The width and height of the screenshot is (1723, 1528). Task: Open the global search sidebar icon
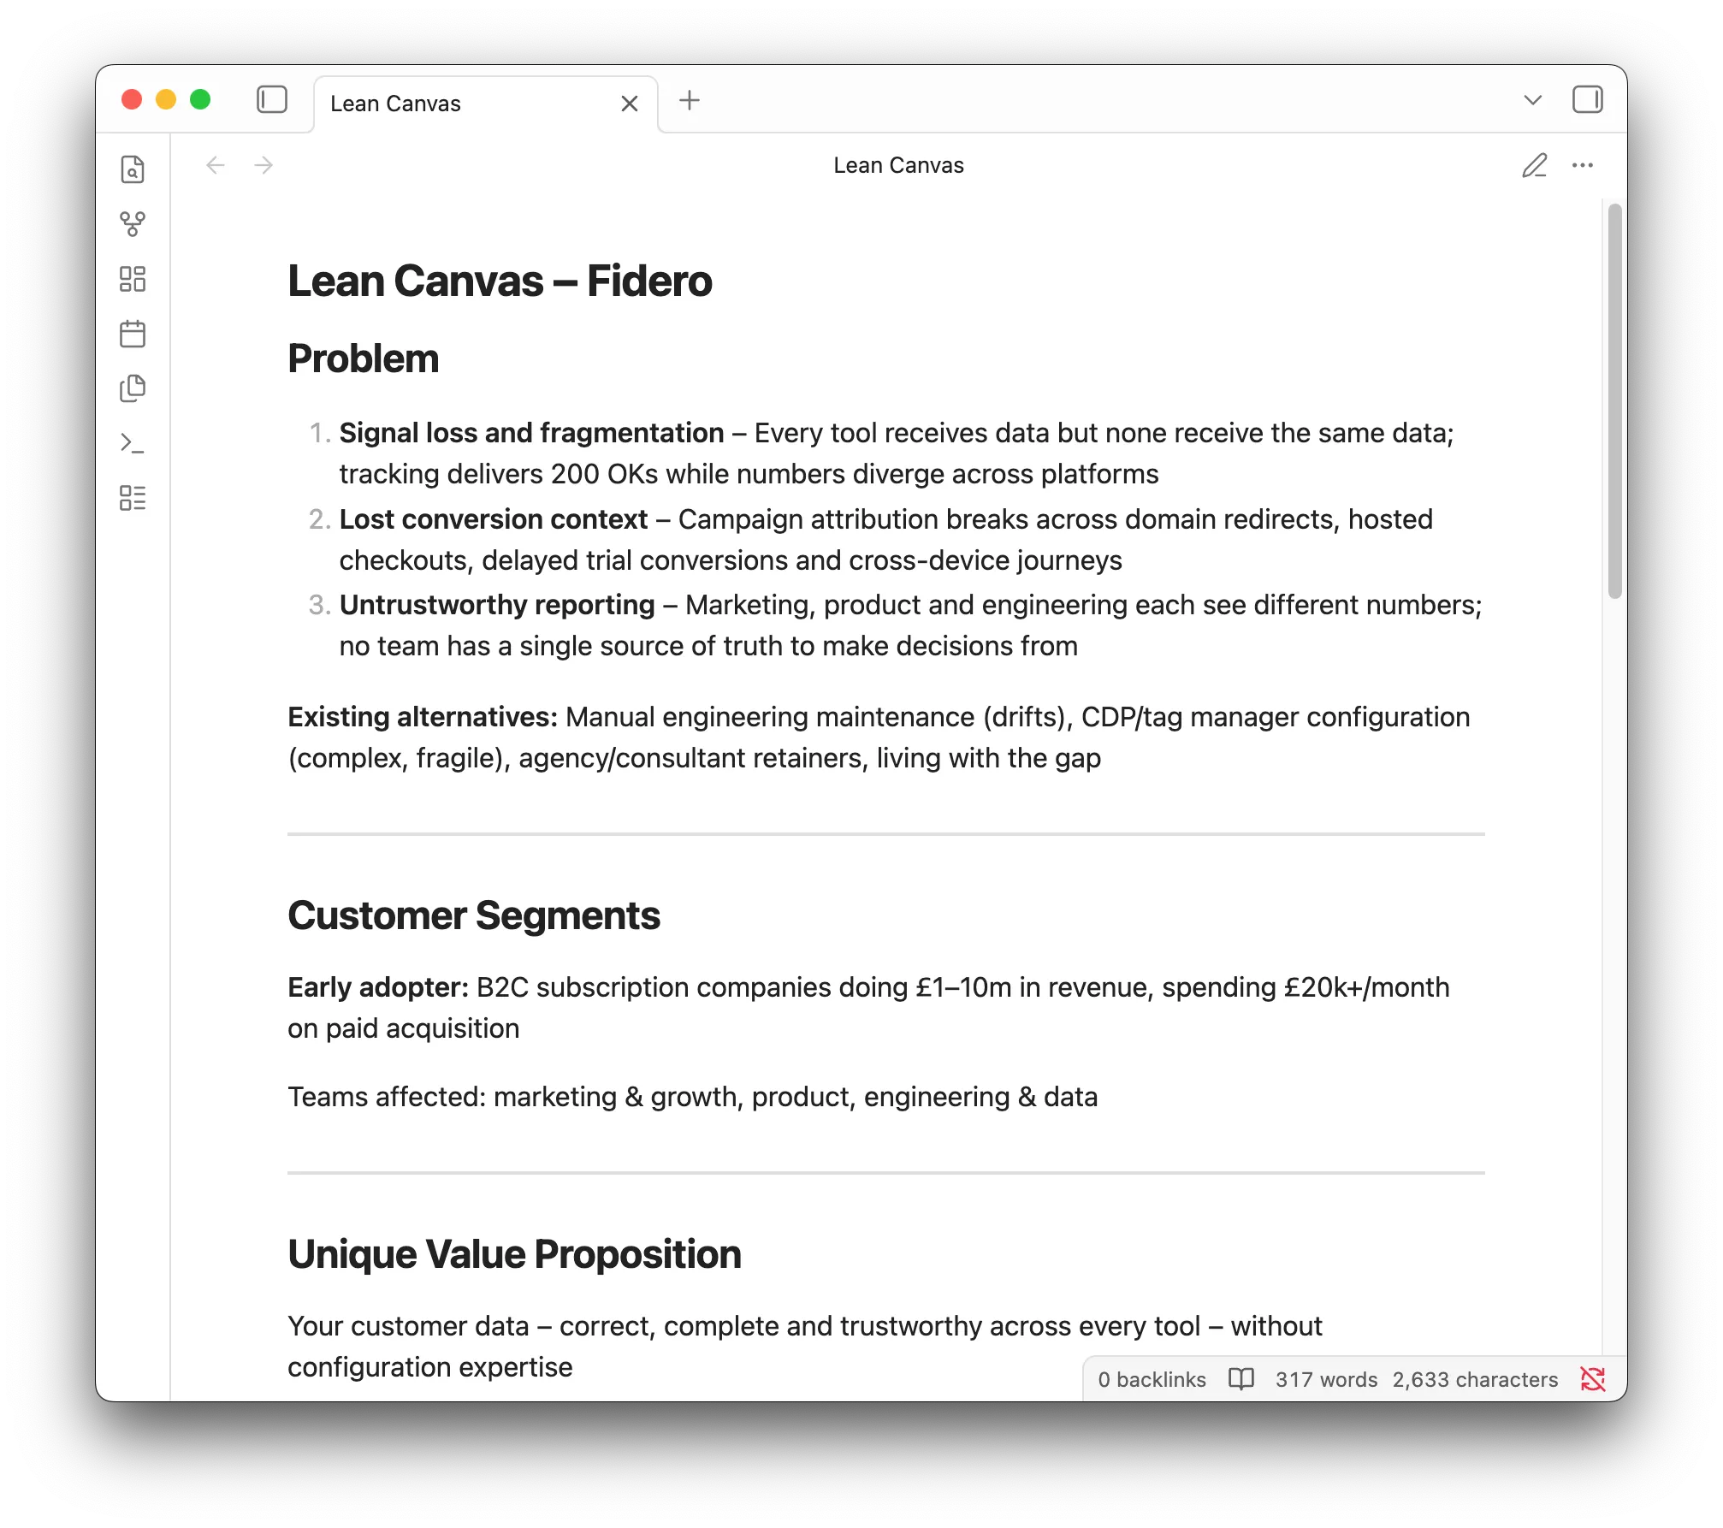(x=133, y=169)
